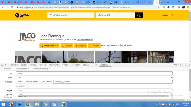Click the Element preview button
This screenshot has width=191, height=107.
(x=32, y=81)
